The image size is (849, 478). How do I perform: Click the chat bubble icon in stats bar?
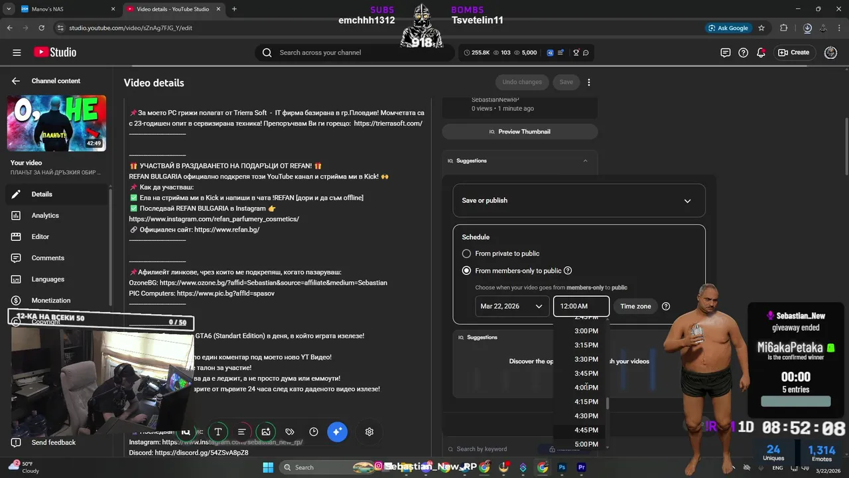pos(586,52)
